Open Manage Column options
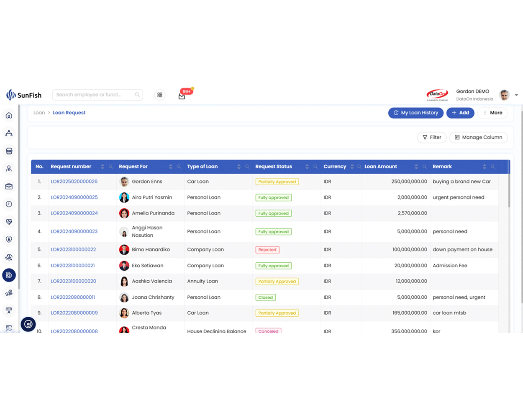523x419 pixels. tap(478, 137)
